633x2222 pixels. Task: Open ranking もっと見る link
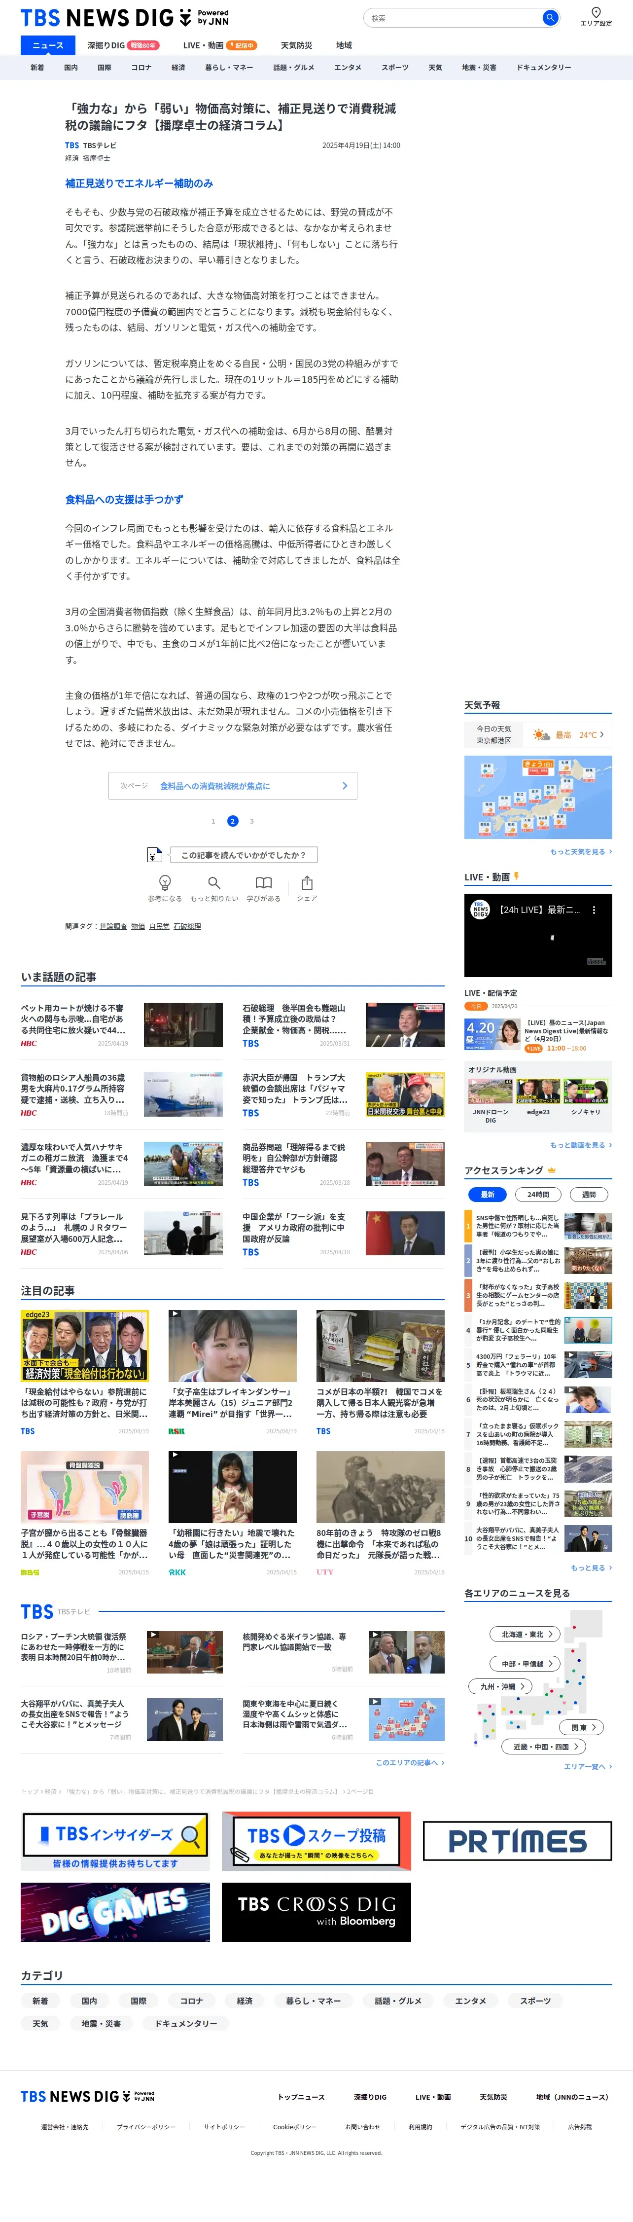coord(591,1567)
